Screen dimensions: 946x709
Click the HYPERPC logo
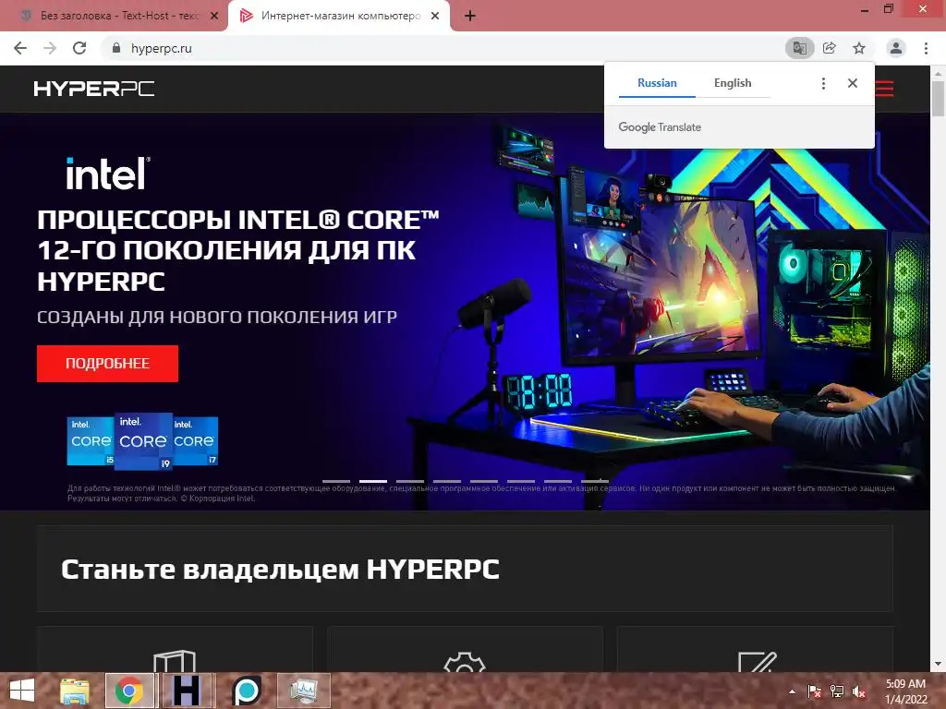(x=94, y=89)
